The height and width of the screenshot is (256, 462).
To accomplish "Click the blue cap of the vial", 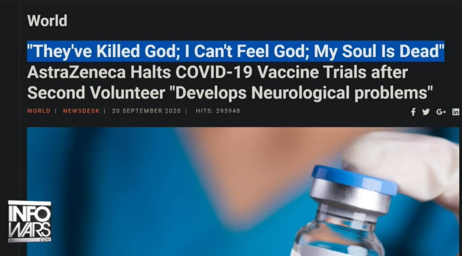I will 354,179.
